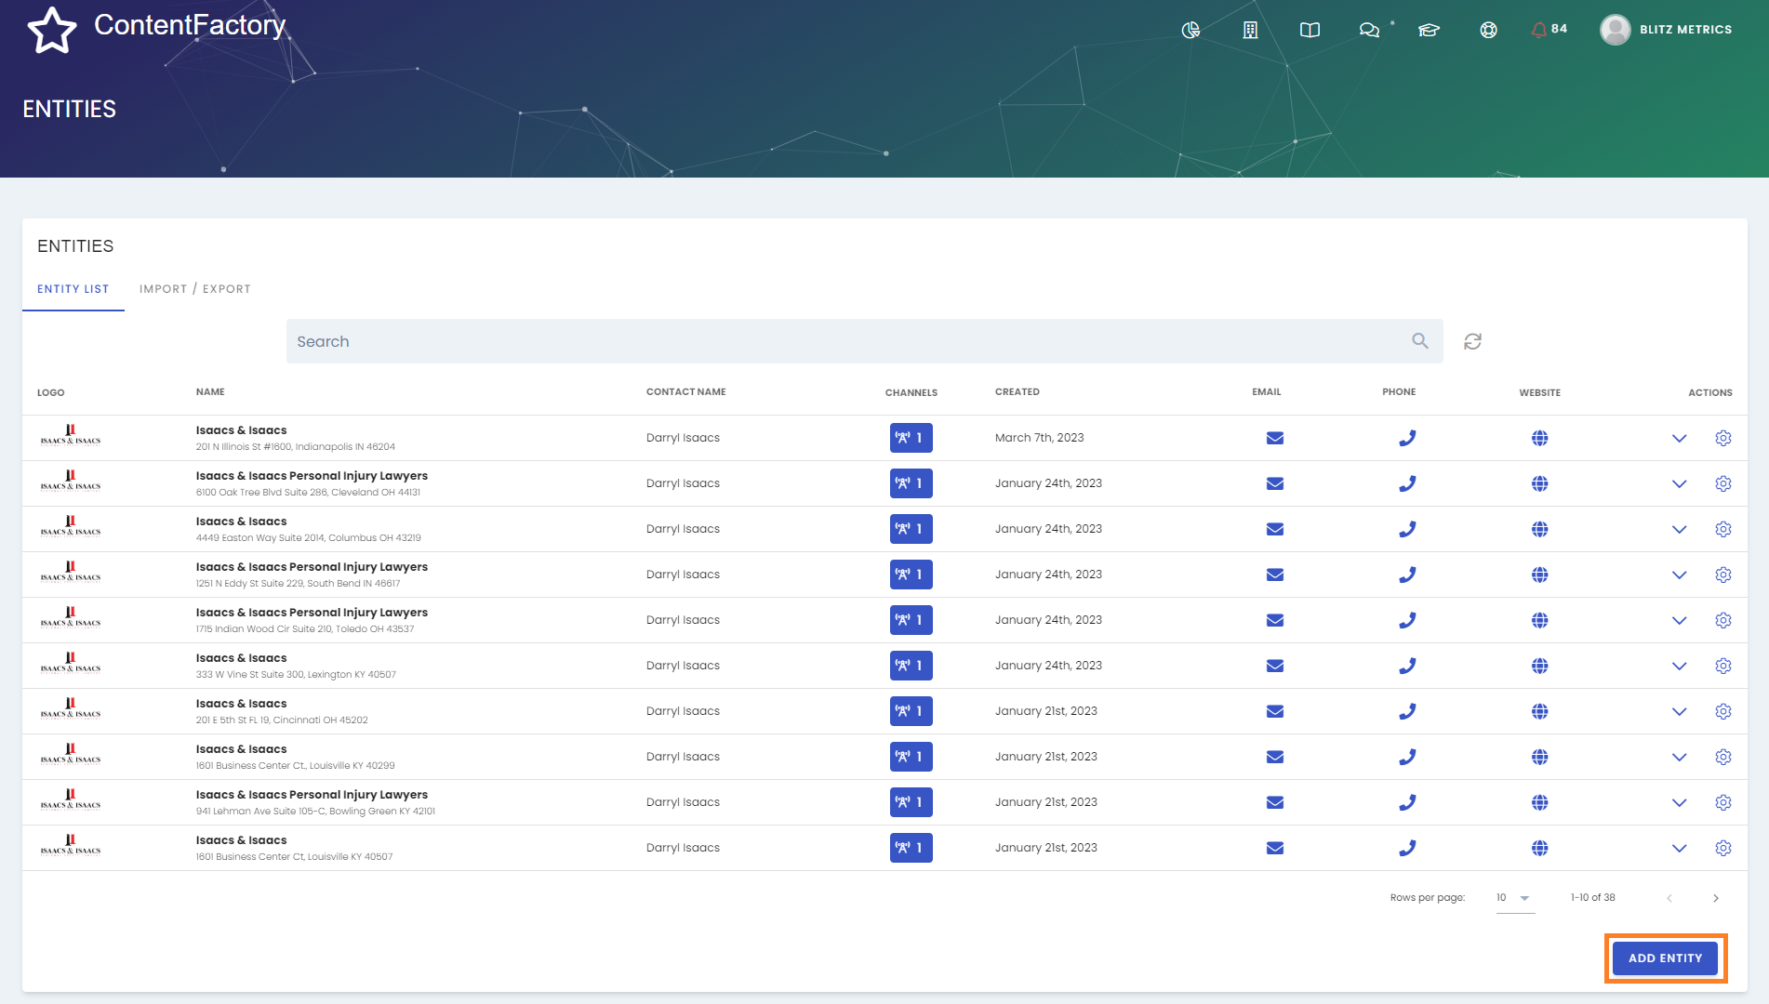Open settings gear for Indianapolis entity

tap(1723, 438)
